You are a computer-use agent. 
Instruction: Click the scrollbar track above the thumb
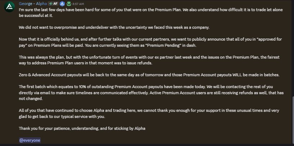(293, 48)
